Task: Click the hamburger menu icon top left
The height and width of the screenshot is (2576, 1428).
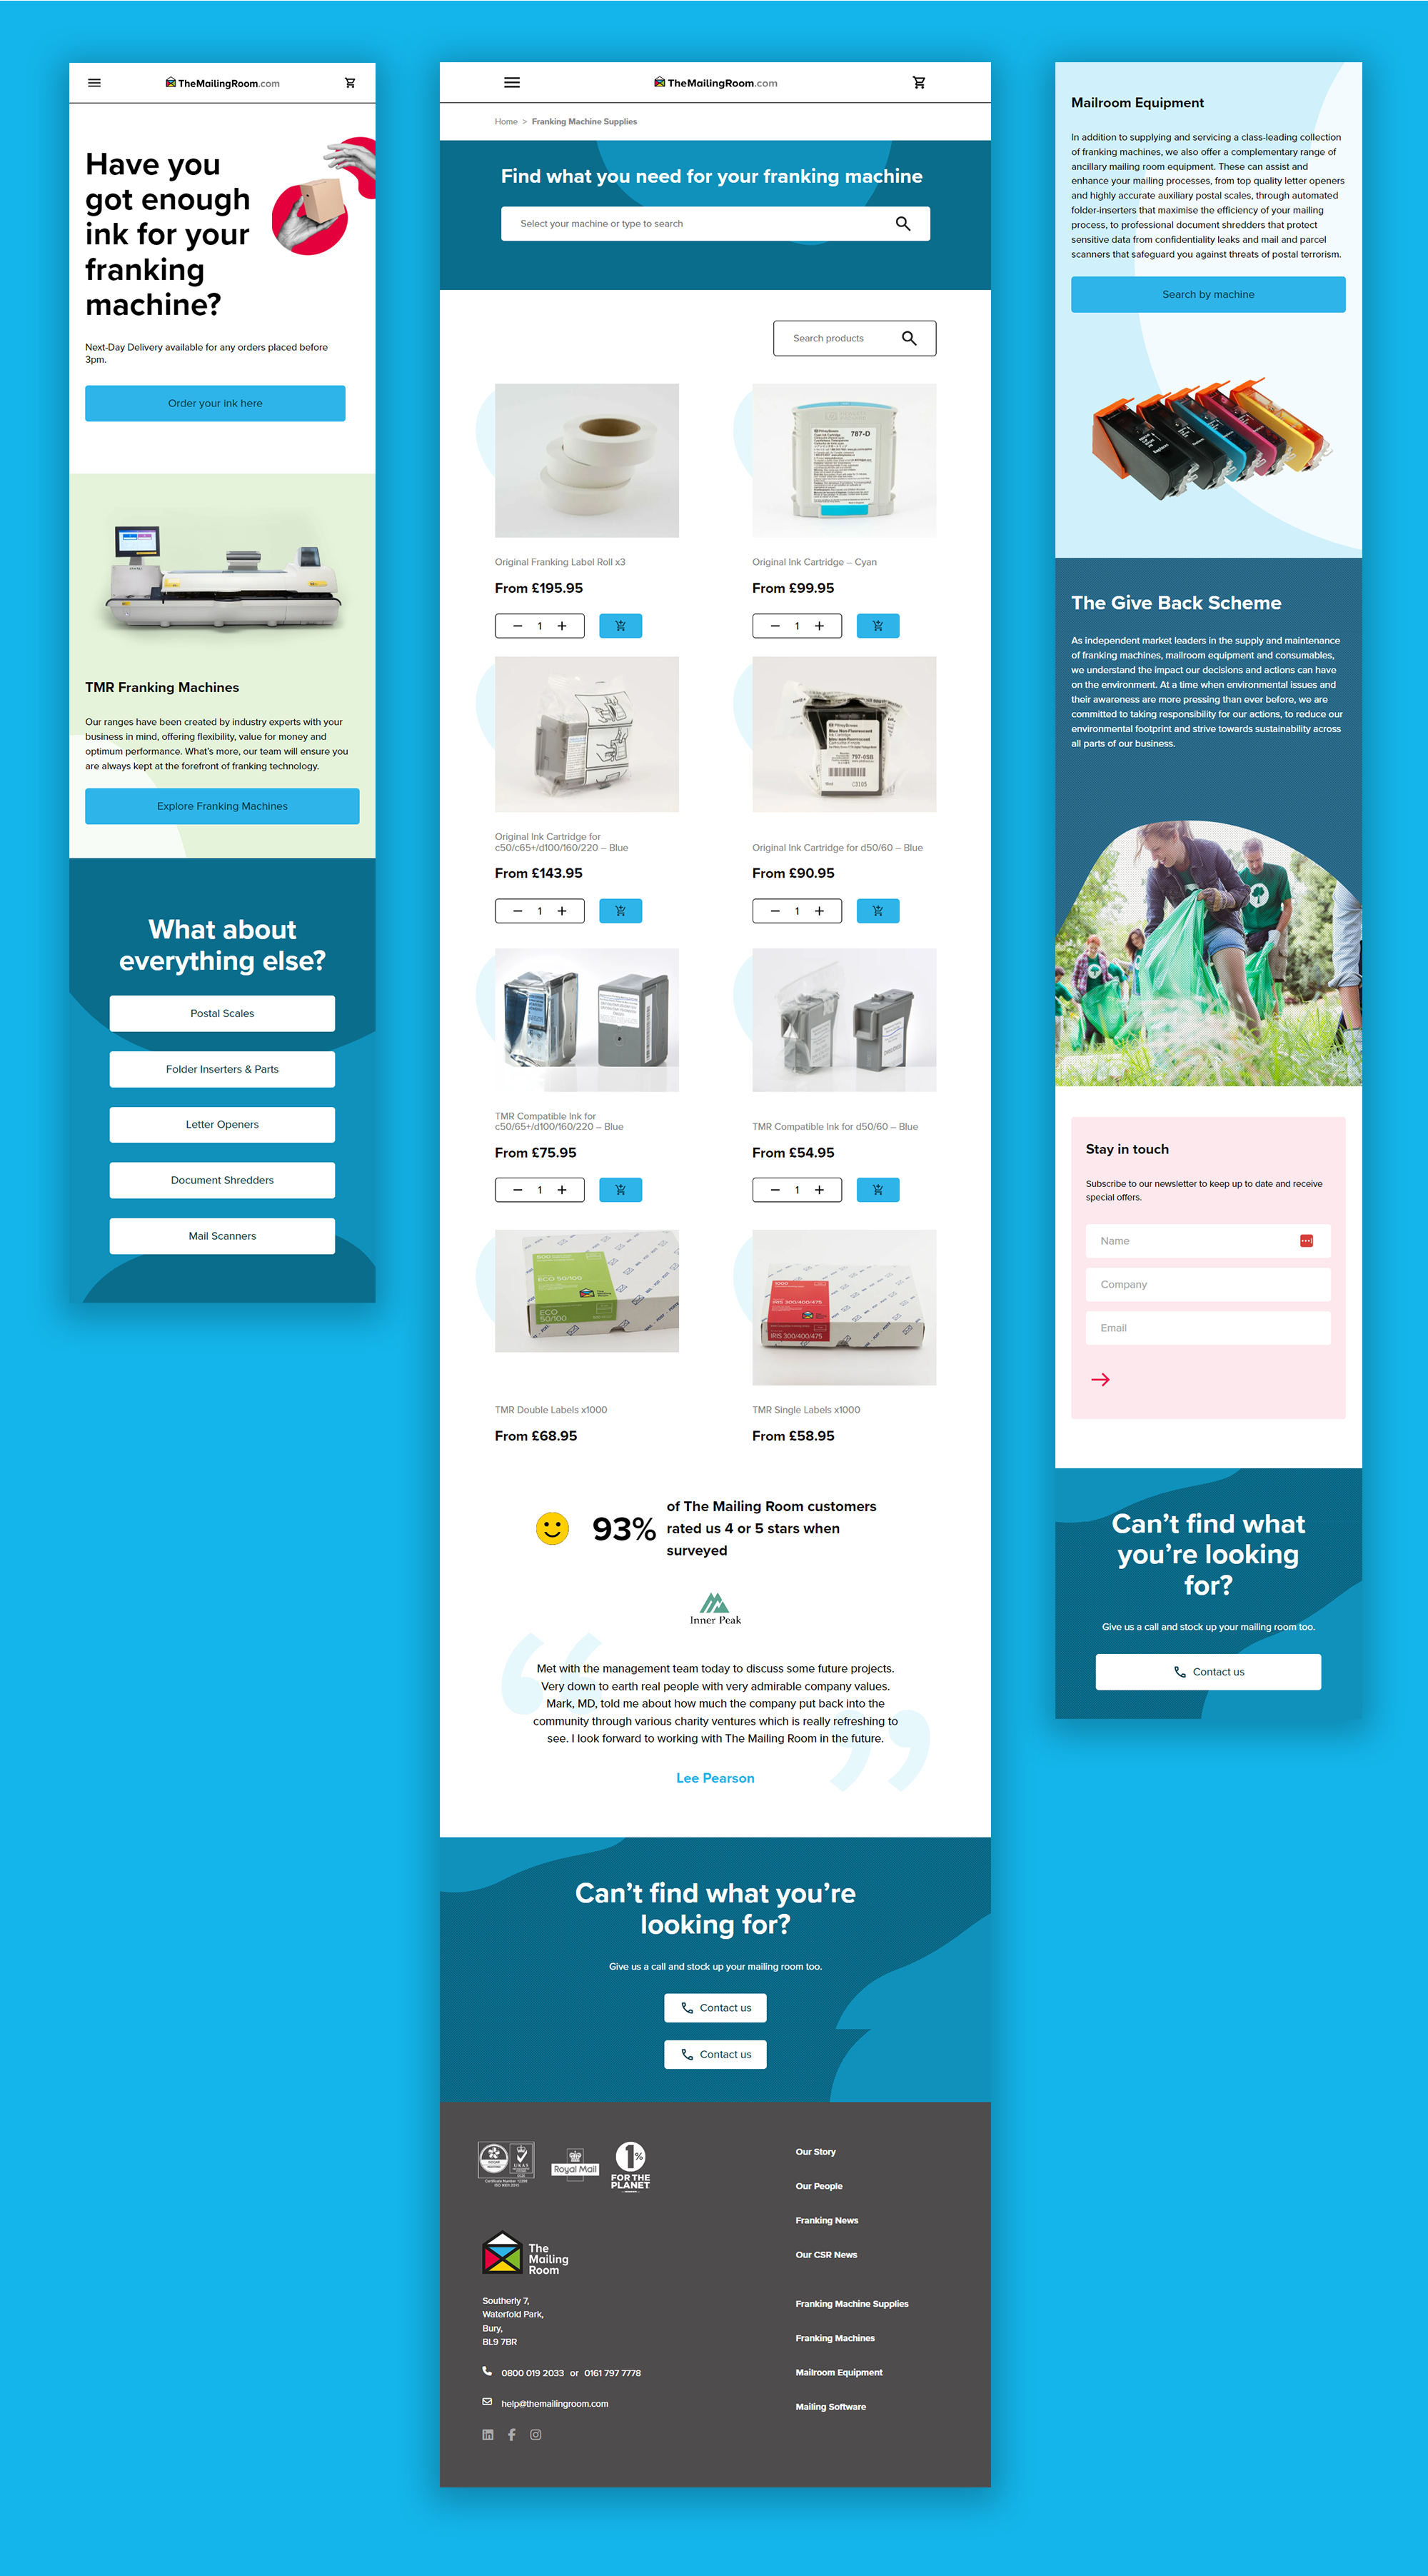Action: [x=94, y=83]
